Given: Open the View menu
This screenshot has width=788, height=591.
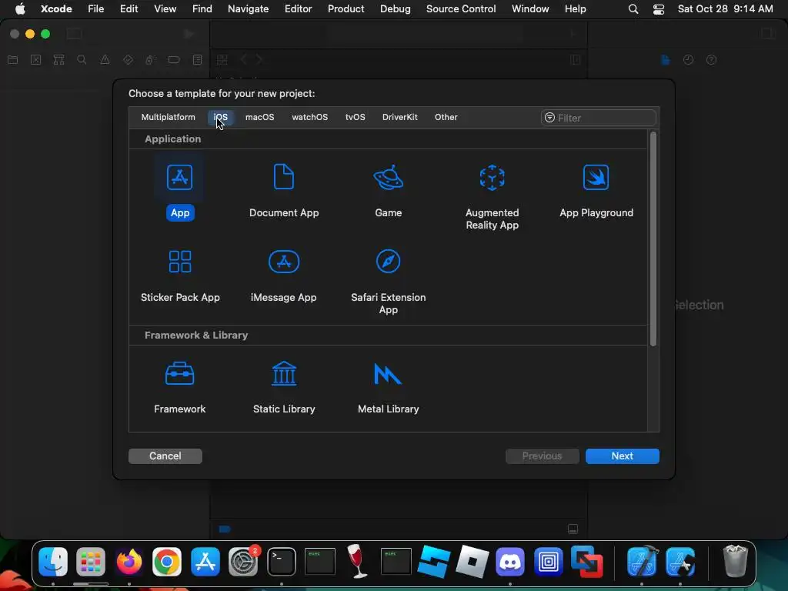Looking at the screenshot, I should point(165,8).
